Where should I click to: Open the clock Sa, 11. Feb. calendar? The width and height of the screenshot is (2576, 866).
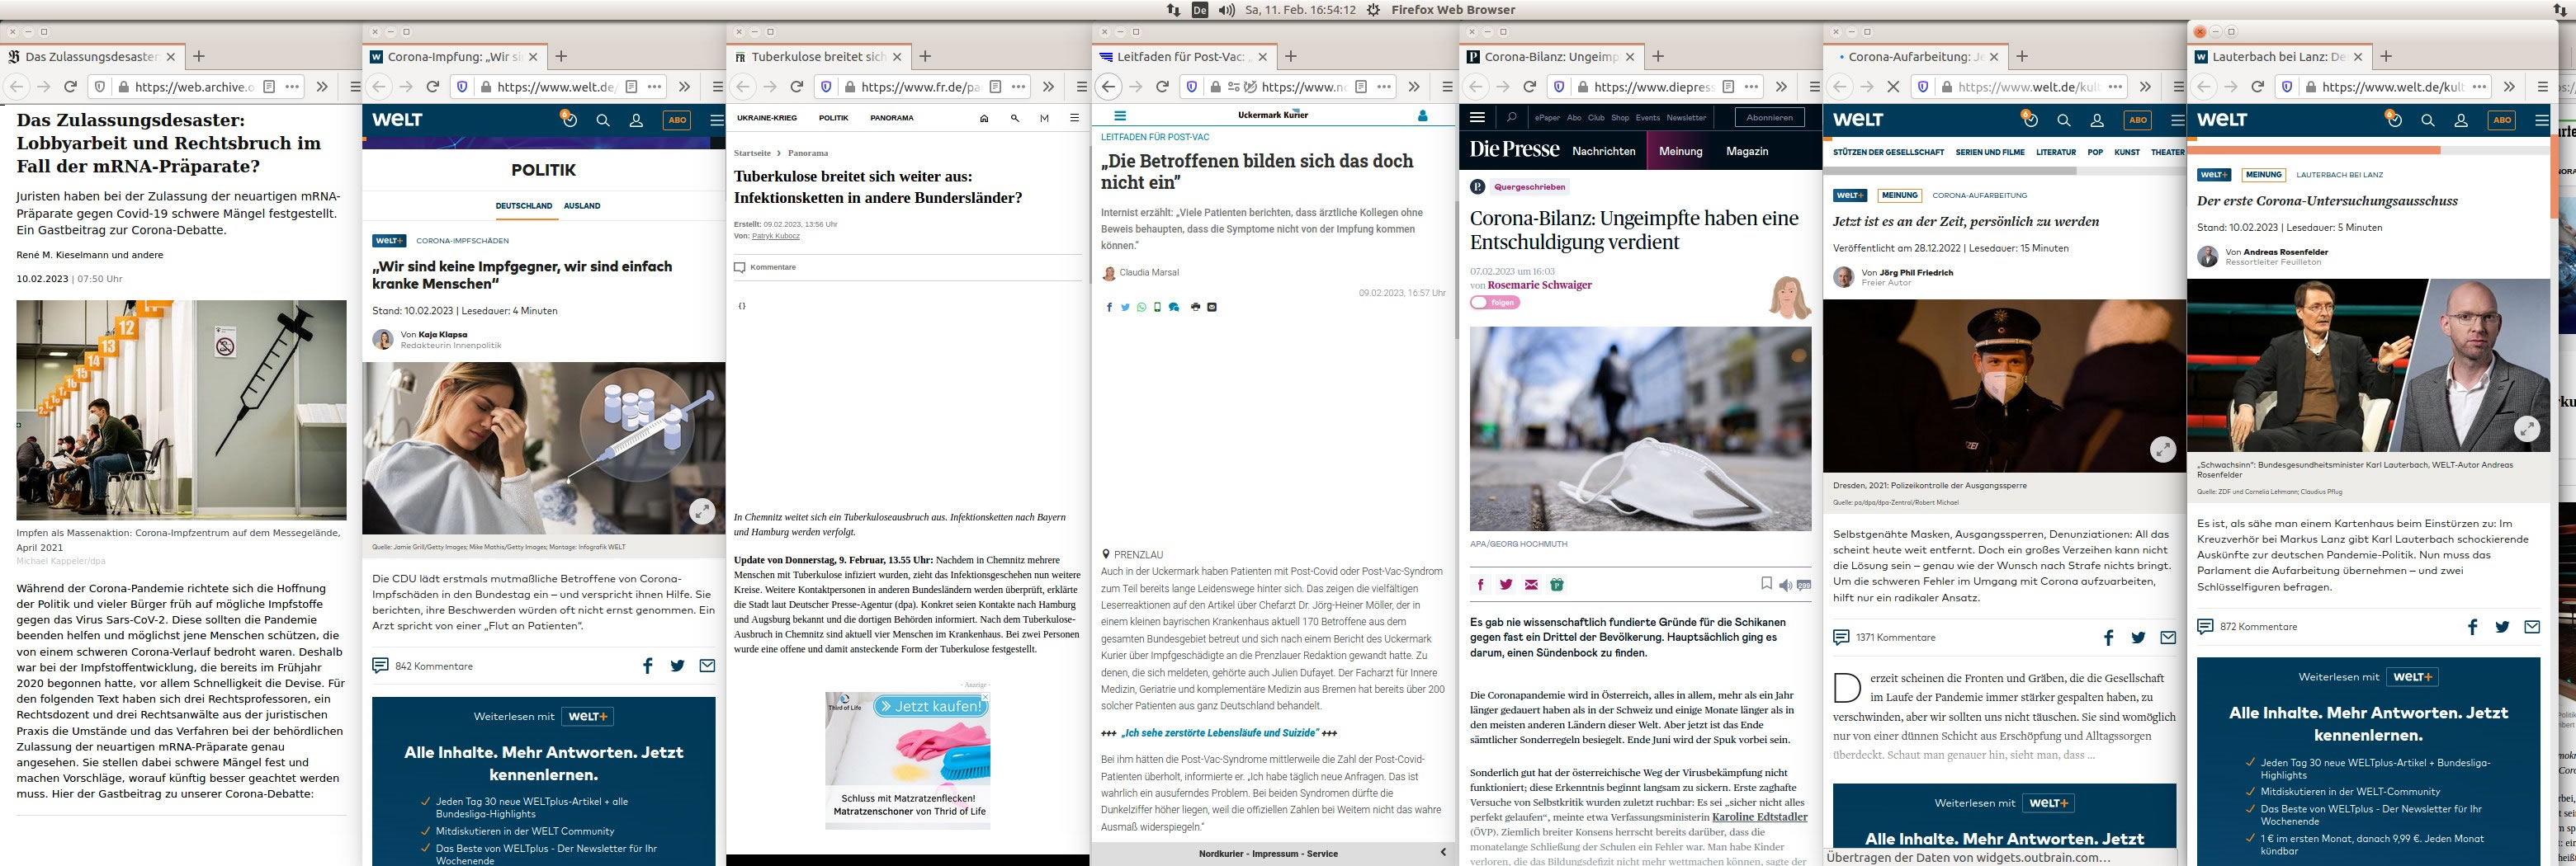[x=1300, y=10]
